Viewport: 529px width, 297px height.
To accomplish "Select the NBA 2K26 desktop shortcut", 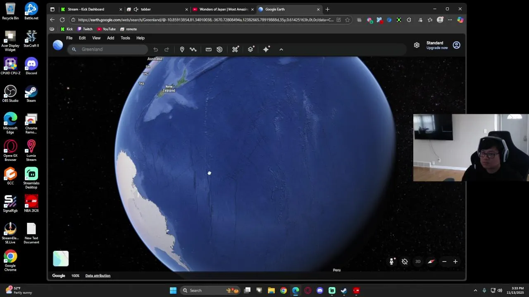I will pyautogui.click(x=31, y=204).
